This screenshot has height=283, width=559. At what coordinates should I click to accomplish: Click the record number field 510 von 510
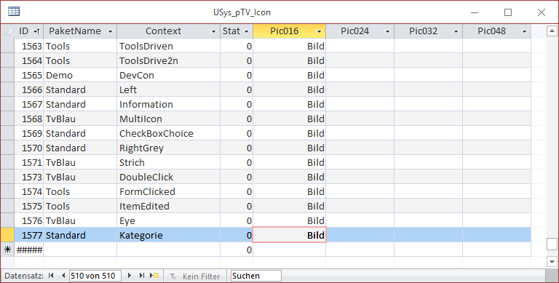click(x=95, y=276)
